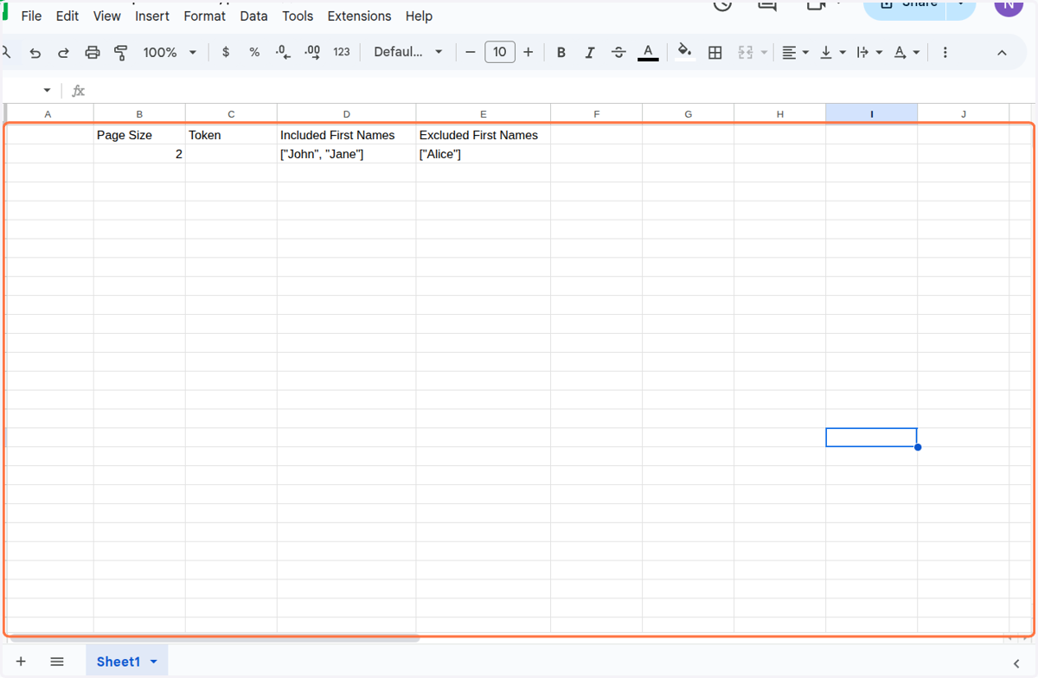Image resolution: width=1038 pixels, height=678 pixels.
Task: Open the search menus magnifier icon
Action: [6, 53]
